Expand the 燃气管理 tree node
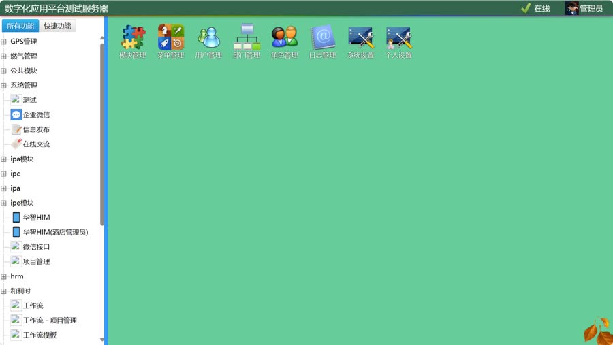 coord(4,56)
